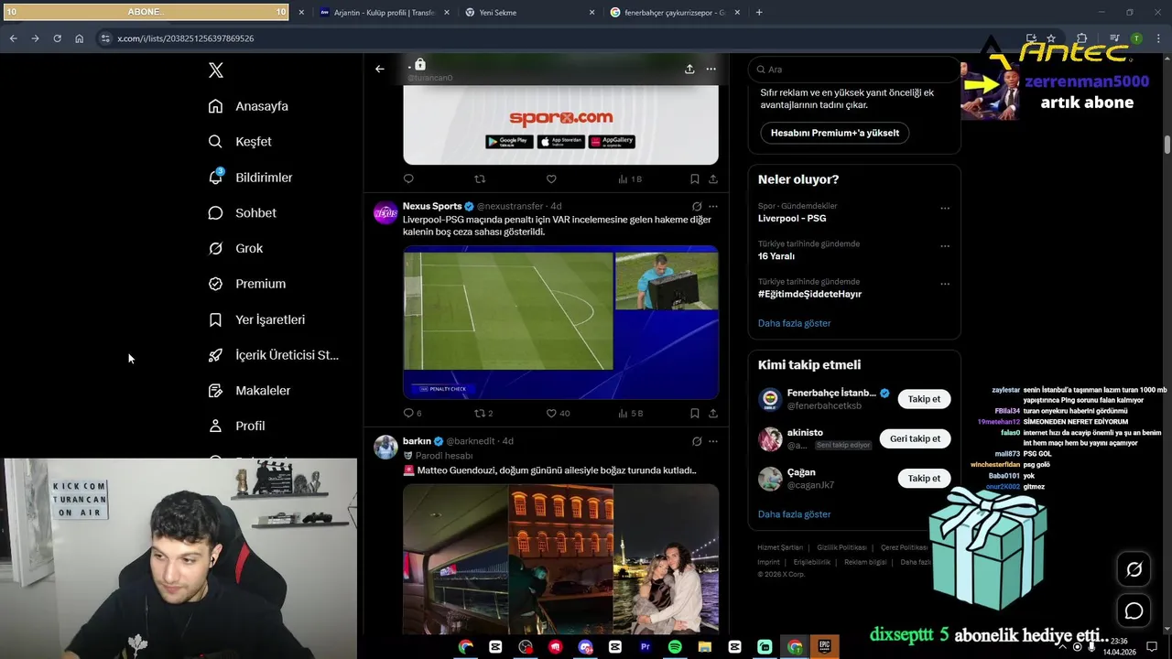Open Nexus Sports account name

[x=432, y=207]
